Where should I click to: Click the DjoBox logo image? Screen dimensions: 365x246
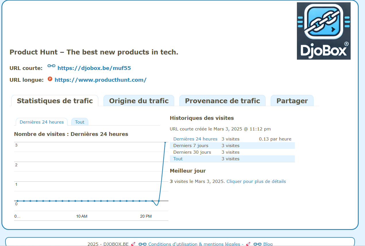pos(324,31)
